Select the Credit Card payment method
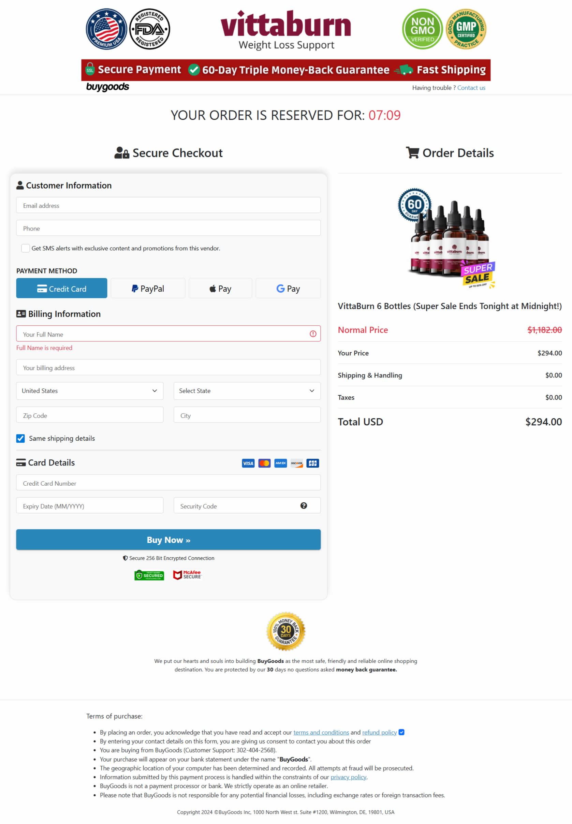 (62, 289)
